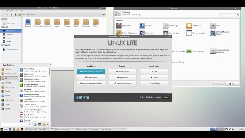Image resolution: width=245 pixels, height=138 pixels.
Task: Select System category in application menu
Action: click(x=9, y=109)
